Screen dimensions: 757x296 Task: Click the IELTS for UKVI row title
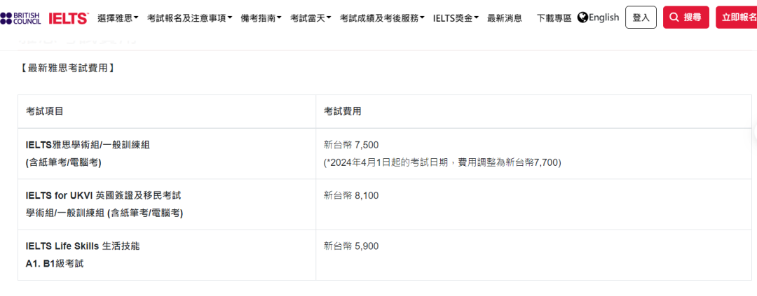point(104,195)
